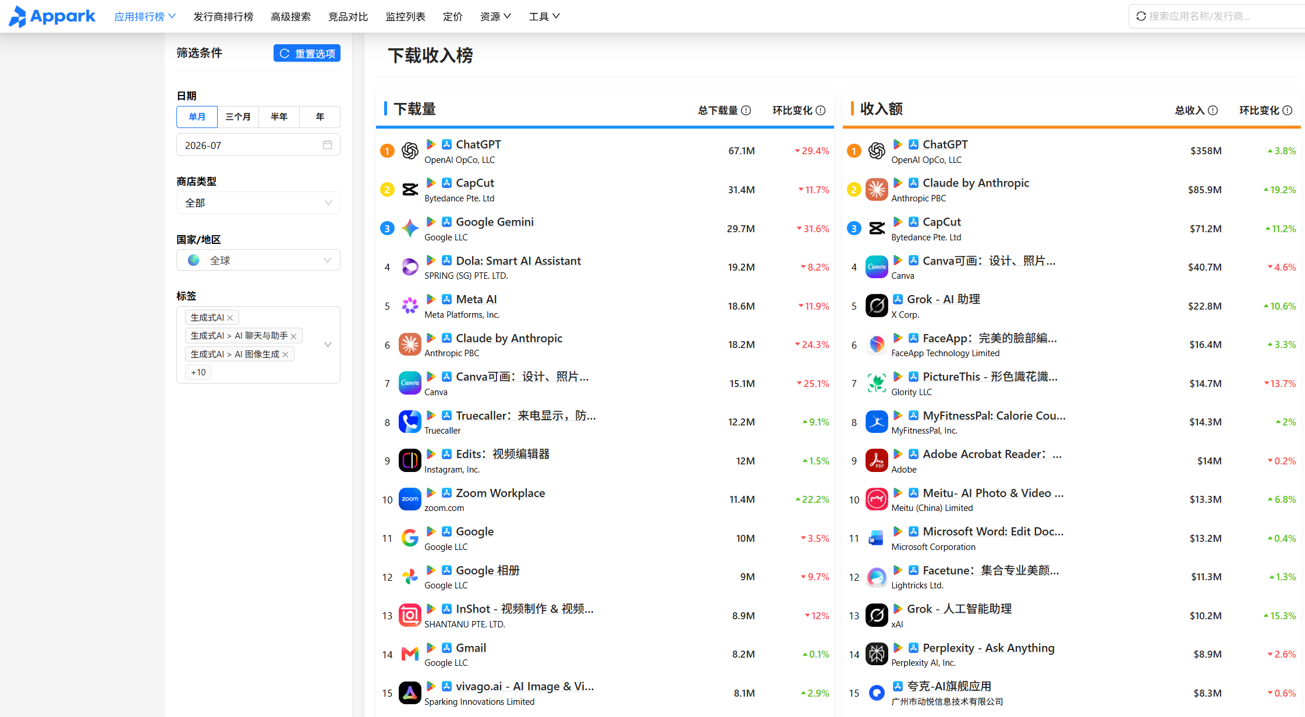Open the InShot app icon

[x=410, y=616]
